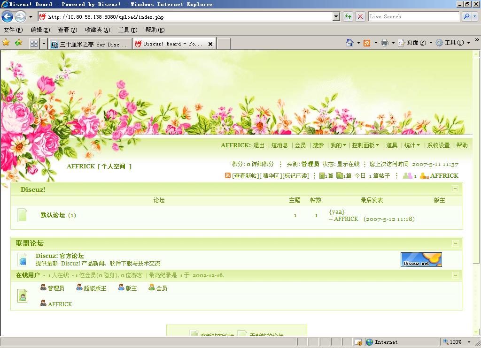The image size is (481, 348).
Task: Collapse the 在线用户 section
Action: (456, 275)
